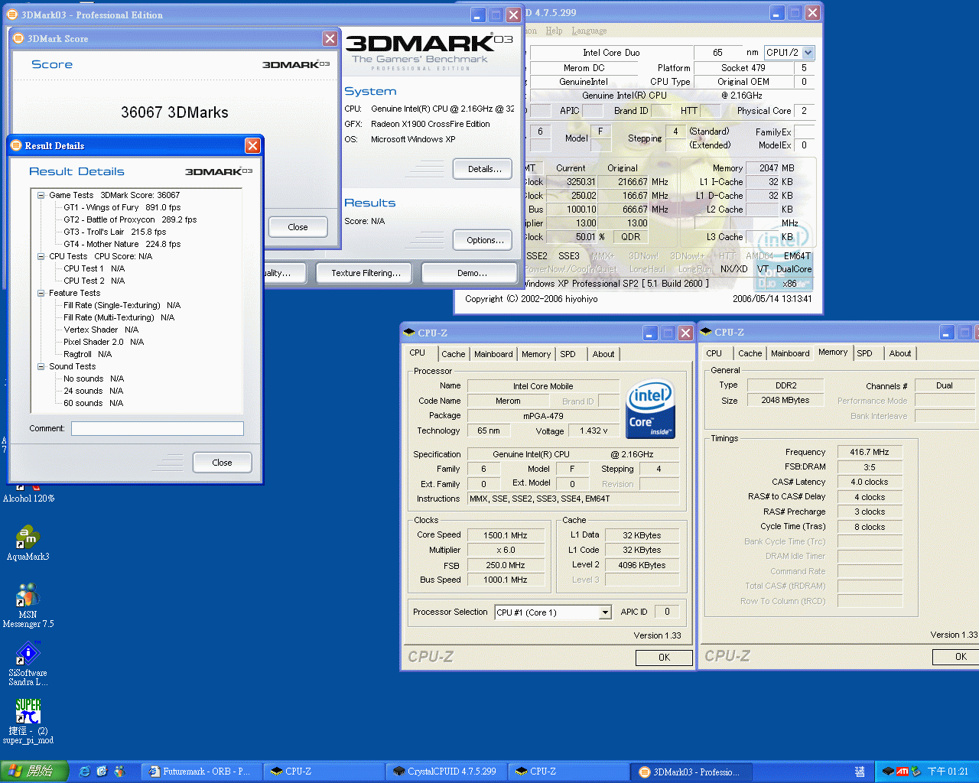Open About tab in left CPU-Z window
The image size is (979, 783).
point(603,354)
